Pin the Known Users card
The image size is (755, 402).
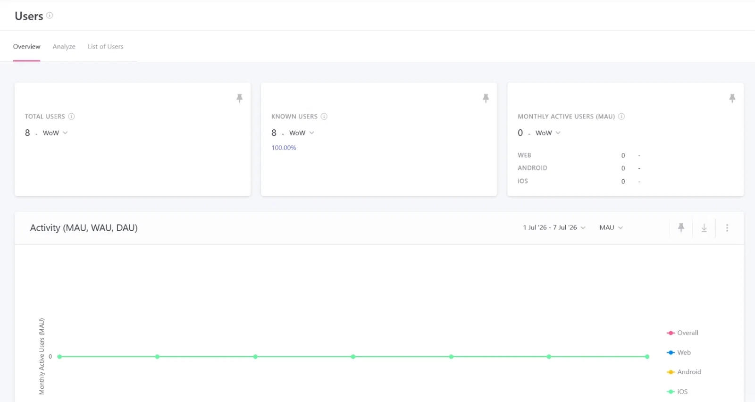click(x=486, y=98)
